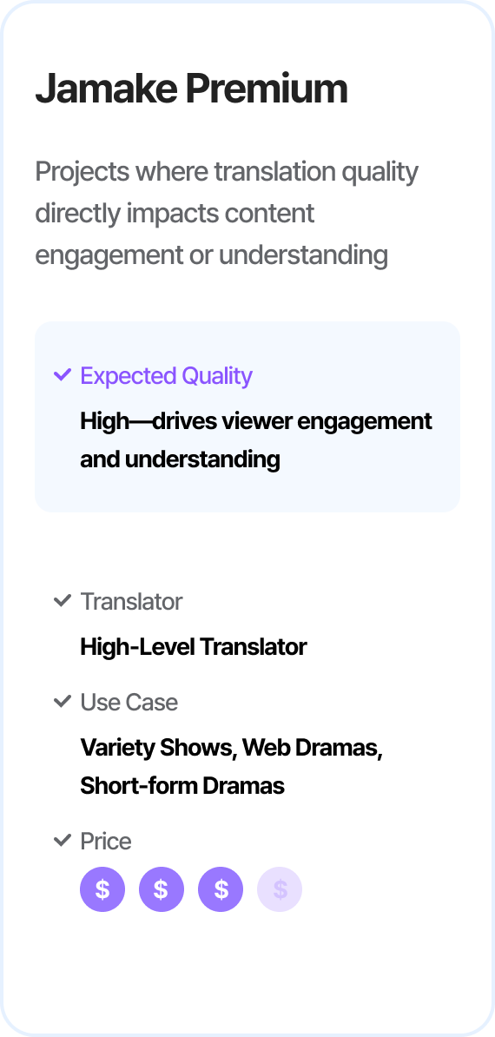Select the first purple dollar price icon

tap(102, 889)
